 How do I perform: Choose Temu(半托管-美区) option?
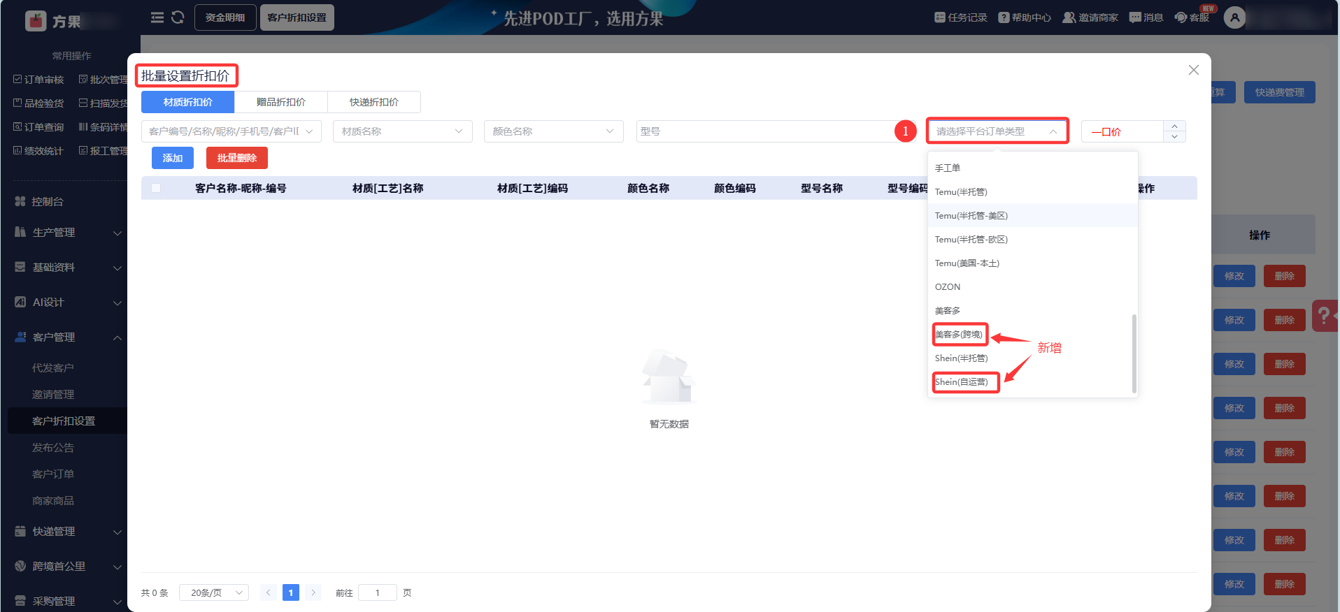pos(1033,215)
